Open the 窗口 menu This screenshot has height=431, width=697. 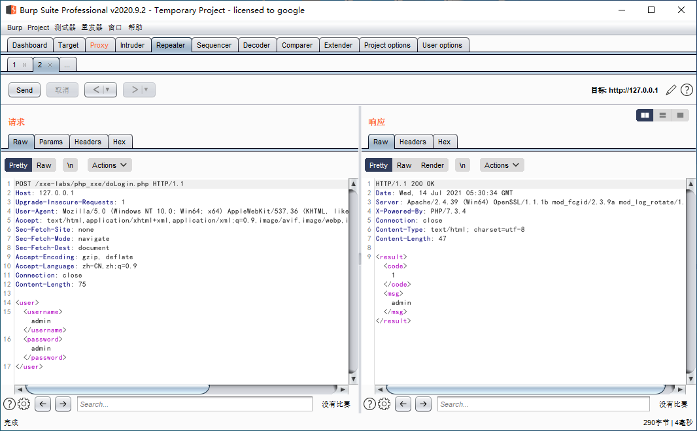coord(115,27)
